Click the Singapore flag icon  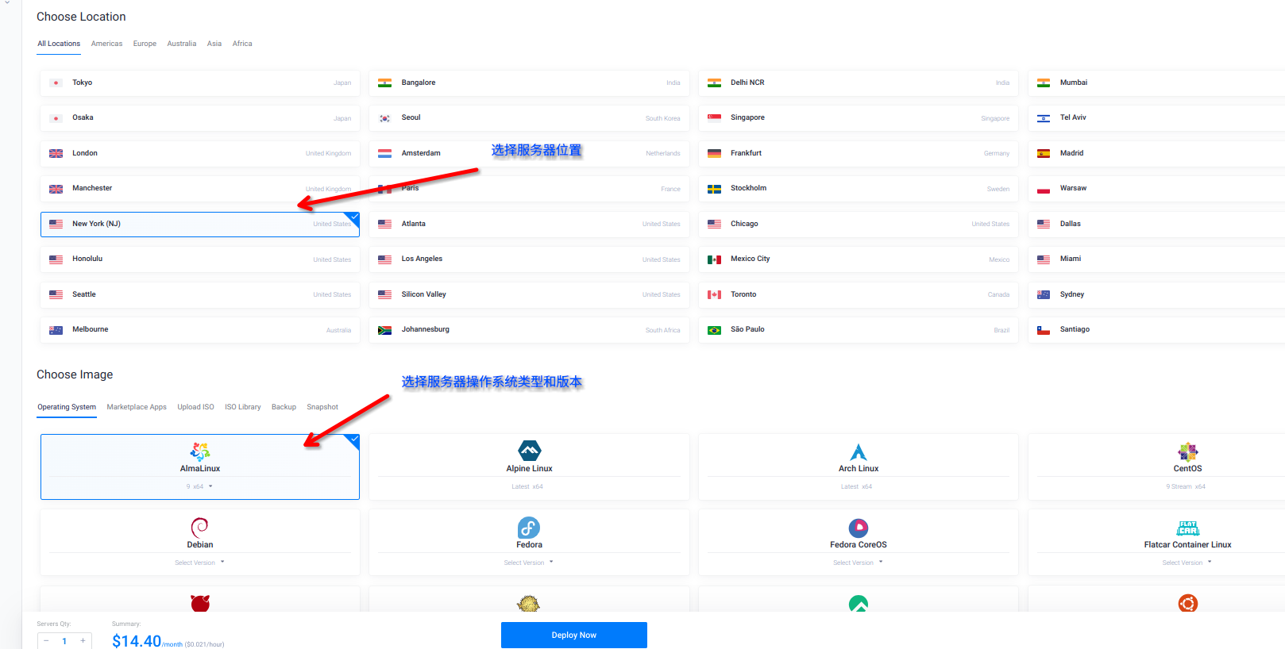[x=714, y=118]
